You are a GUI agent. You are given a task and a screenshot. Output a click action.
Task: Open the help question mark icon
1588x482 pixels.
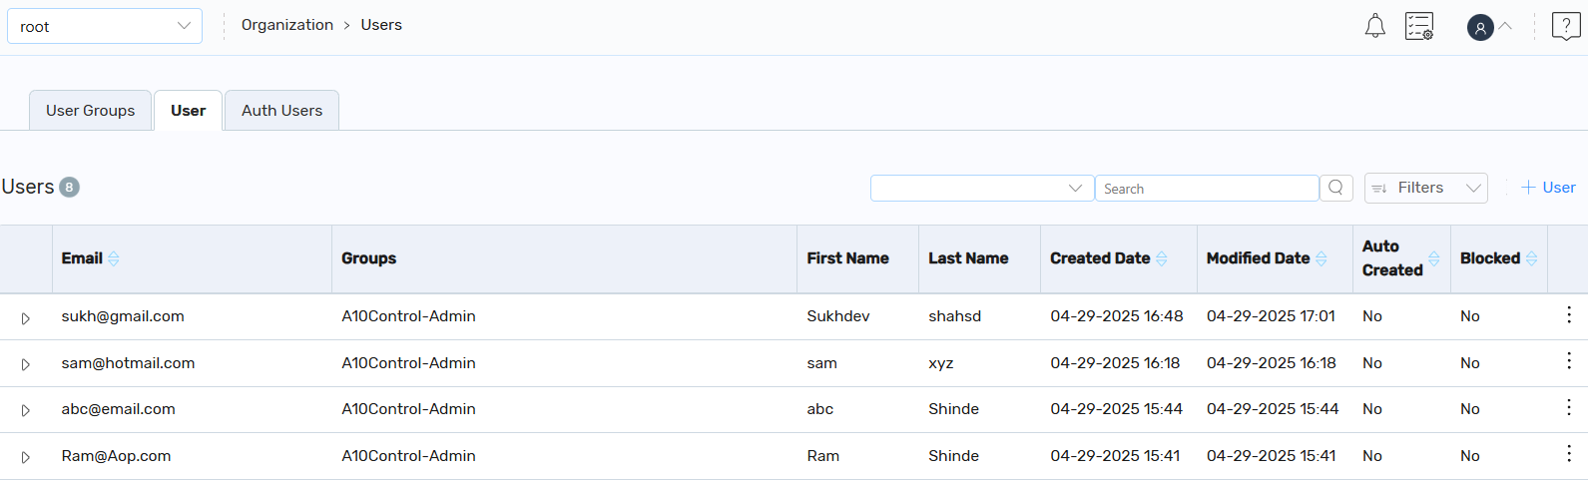coord(1566,26)
